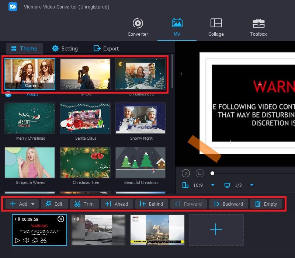Click the Trim button in the toolbar
The image size is (295, 258).
[84, 204]
